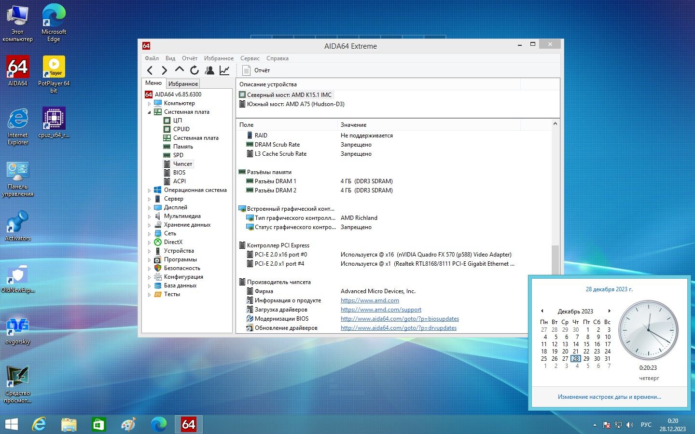
Task: Open ovgorskiy desktop icon
Action: (18, 330)
